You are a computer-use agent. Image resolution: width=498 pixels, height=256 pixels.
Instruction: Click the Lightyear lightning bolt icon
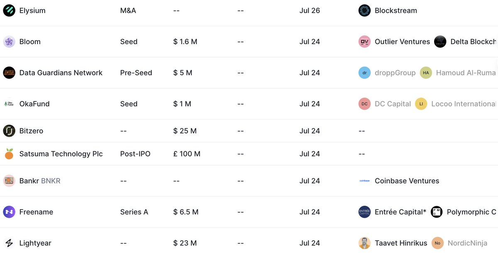9,243
